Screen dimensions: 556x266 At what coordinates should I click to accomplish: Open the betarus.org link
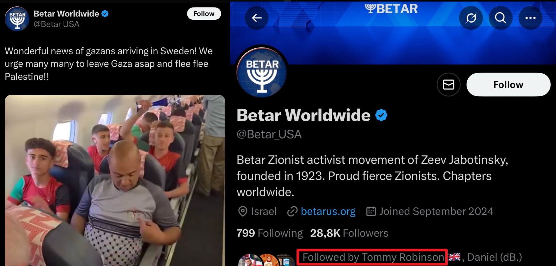pos(328,211)
